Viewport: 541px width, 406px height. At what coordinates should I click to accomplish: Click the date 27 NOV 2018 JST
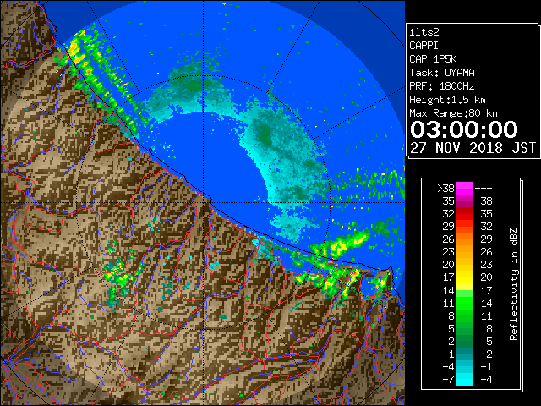point(473,148)
